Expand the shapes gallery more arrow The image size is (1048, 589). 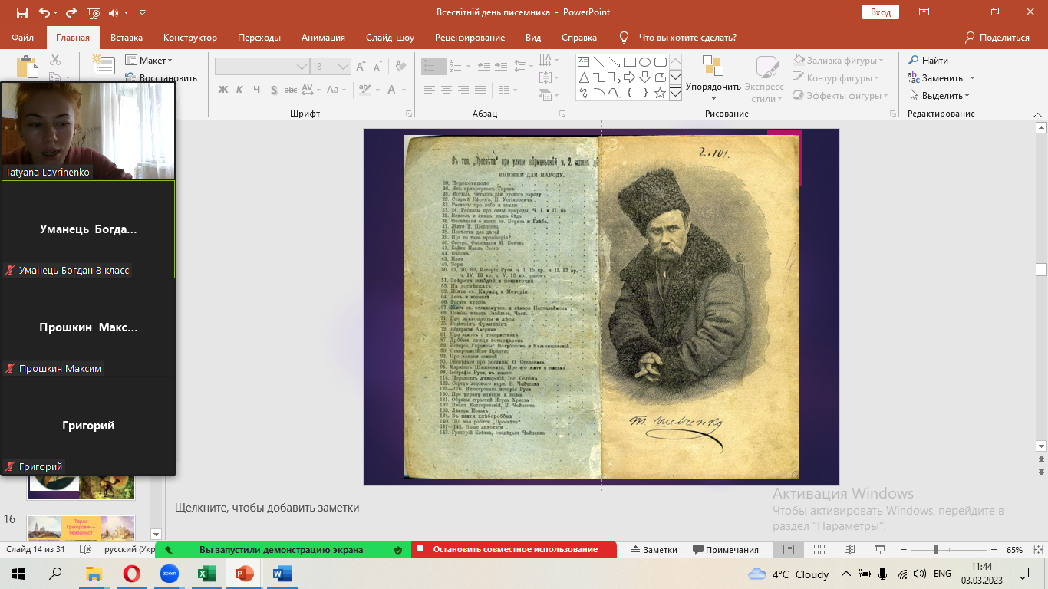[675, 93]
